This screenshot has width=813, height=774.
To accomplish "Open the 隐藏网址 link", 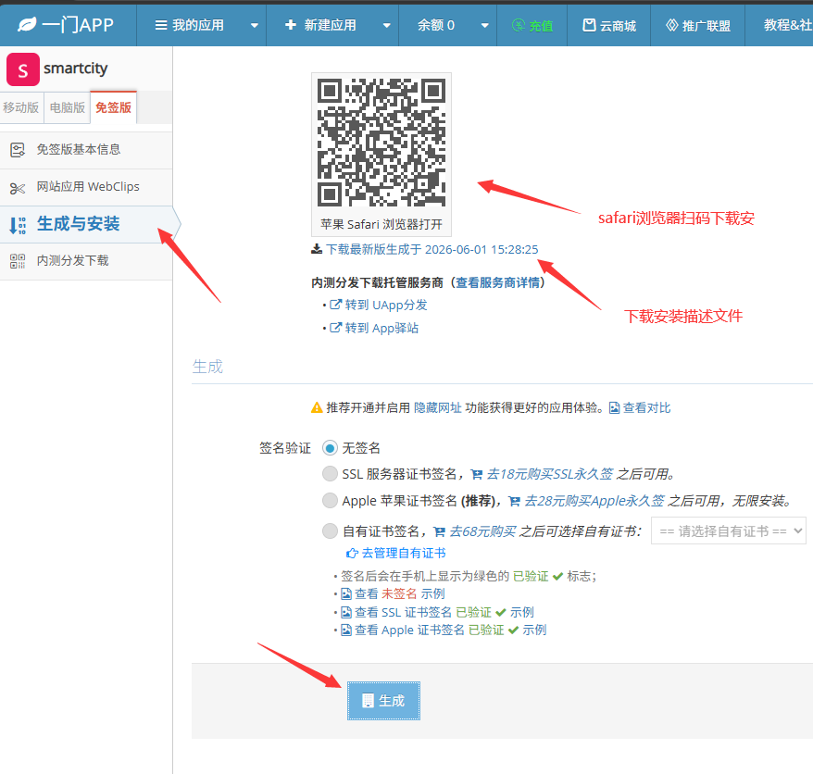I will coord(438,408).
